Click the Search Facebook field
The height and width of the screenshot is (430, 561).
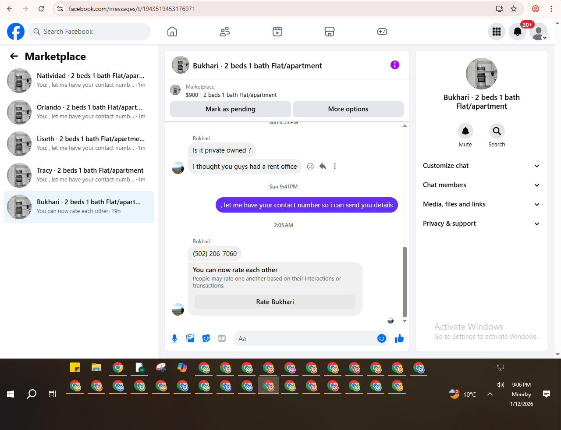[90, 32]
